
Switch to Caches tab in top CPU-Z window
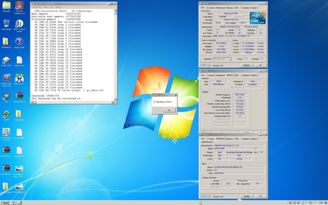click(211, 8)
